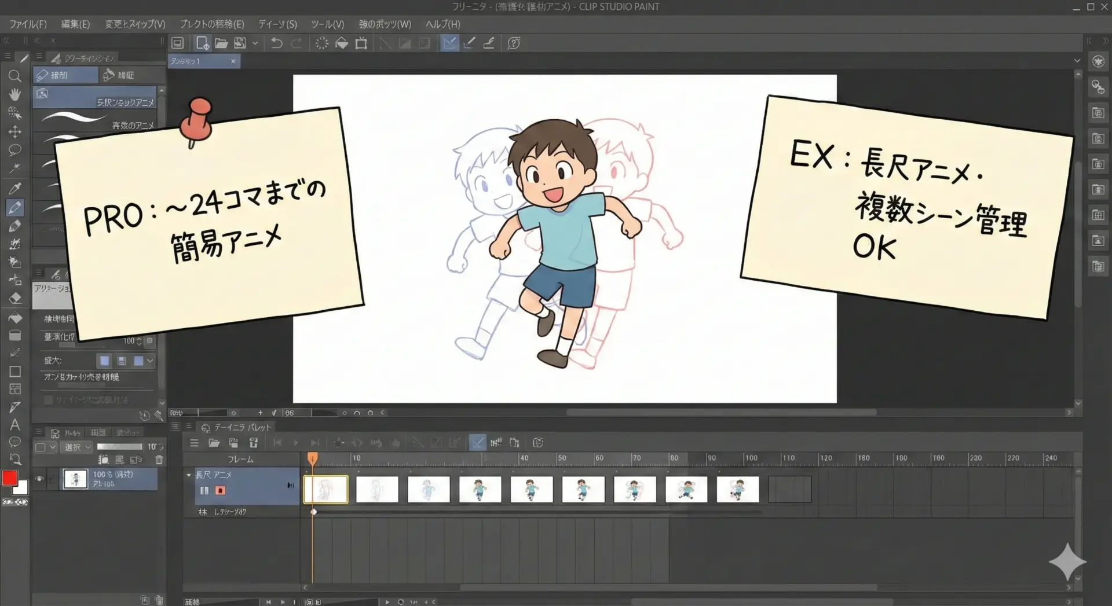Click the open folder icon in top toolbar
This screenshot has height=606, width=1112.
pyautogui.click(x=221, y=43)
